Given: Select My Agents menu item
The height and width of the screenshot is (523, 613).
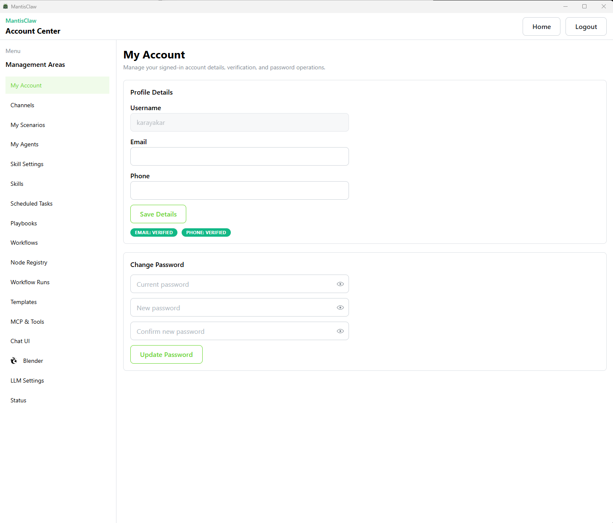Looking at the screenshot, I should click(24, 144).
